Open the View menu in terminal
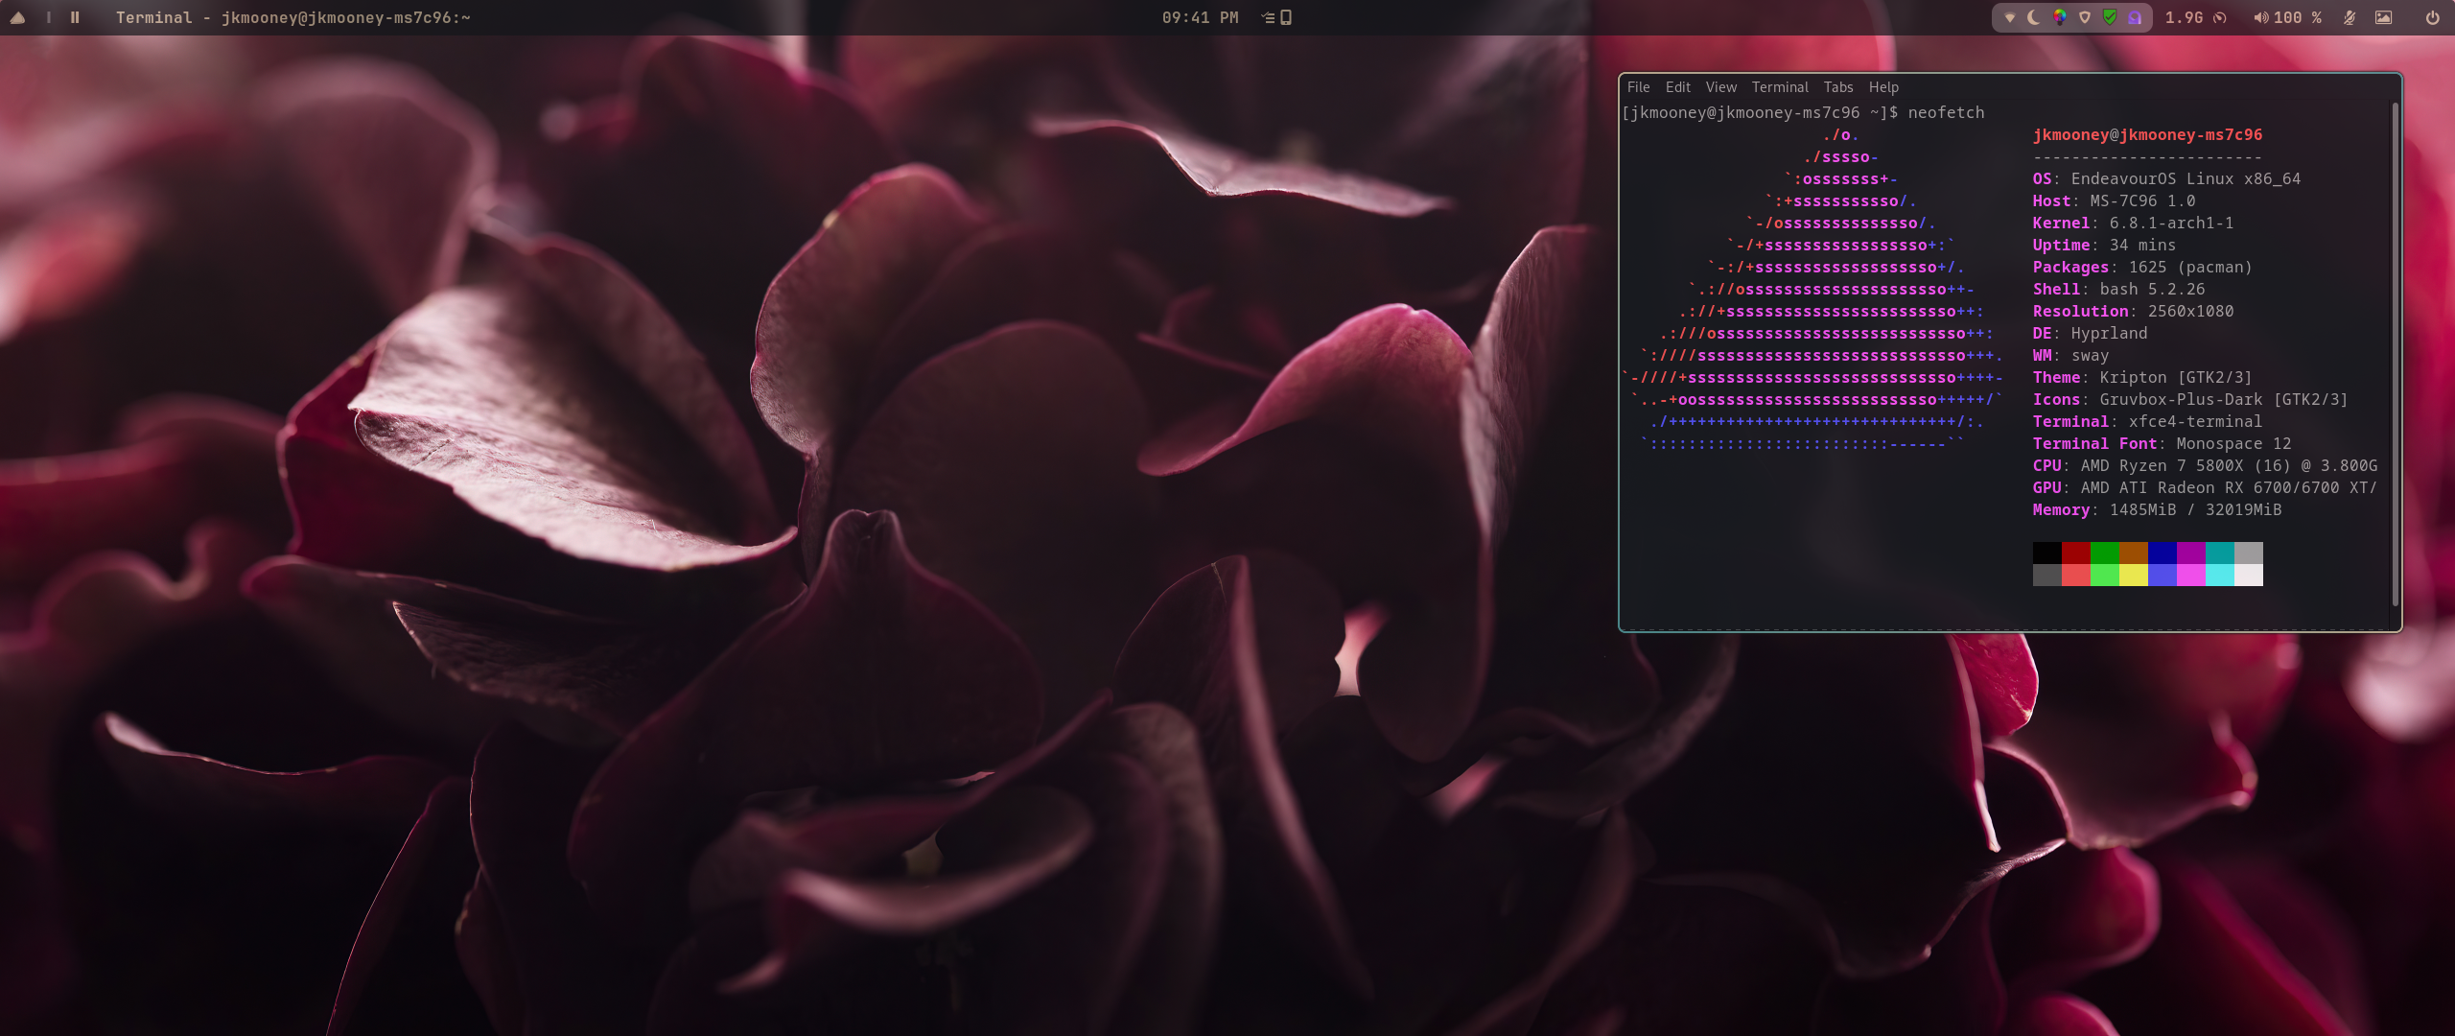2455x1036 pixels. pyautogui.click(x=1720, y=87)
